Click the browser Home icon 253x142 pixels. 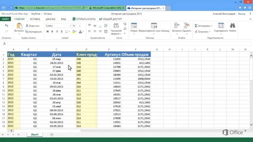240,8
